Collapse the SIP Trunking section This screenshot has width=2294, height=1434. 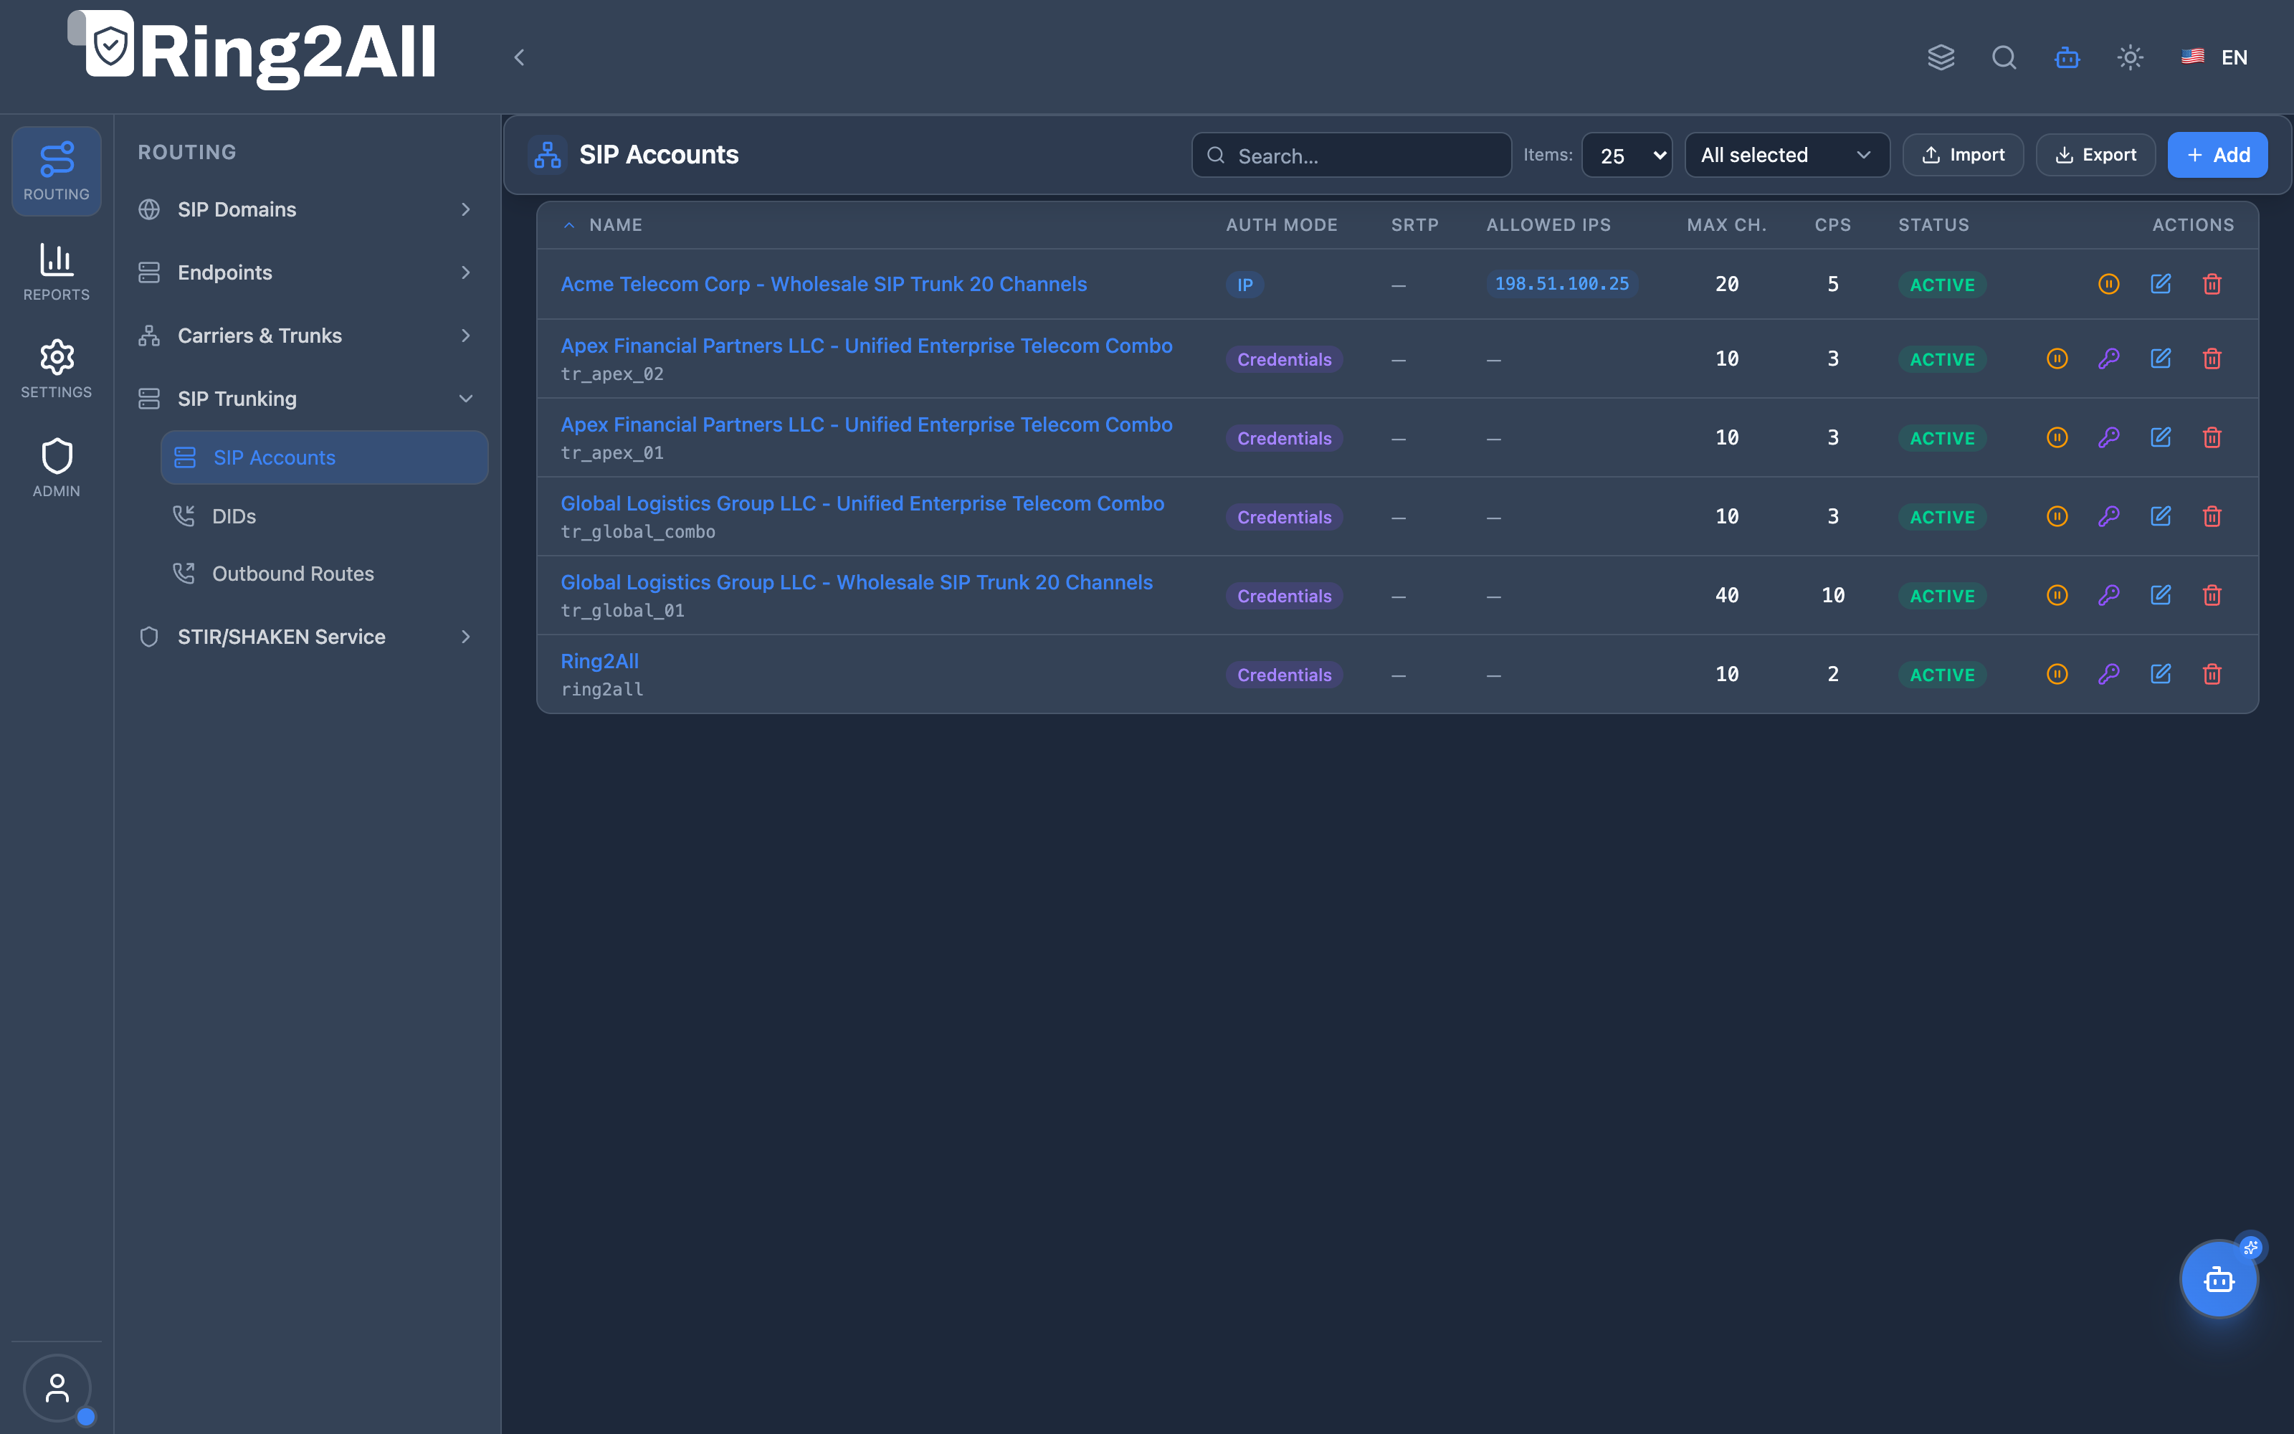[x=305, y=399]
